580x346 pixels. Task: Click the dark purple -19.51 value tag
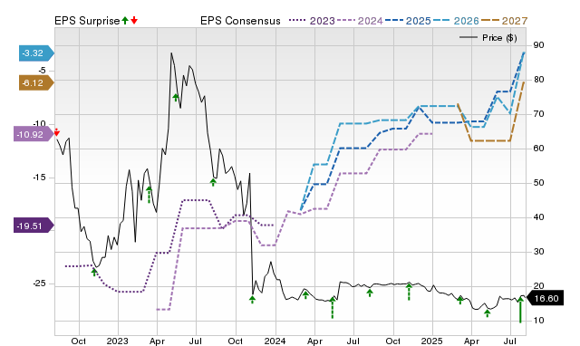click(34, 226)
